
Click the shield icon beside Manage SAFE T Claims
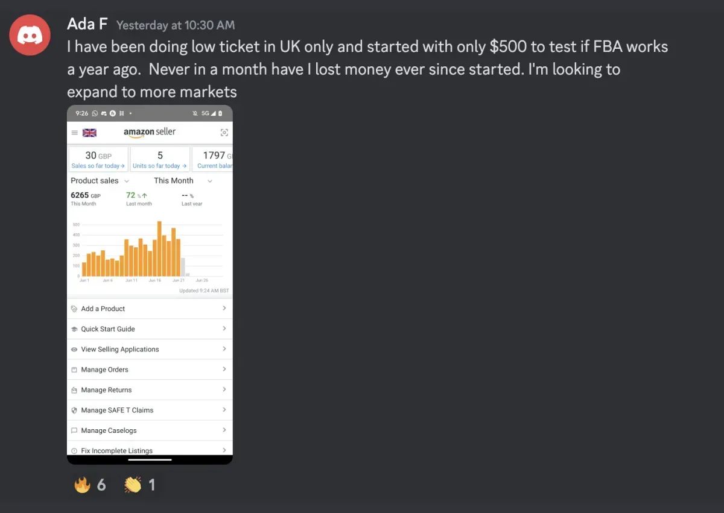pos(74,411)
